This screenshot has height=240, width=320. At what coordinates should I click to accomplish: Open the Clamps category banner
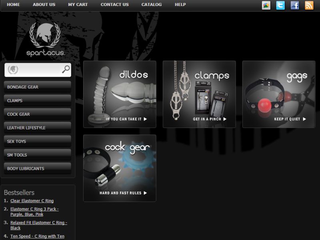(199, 94)
